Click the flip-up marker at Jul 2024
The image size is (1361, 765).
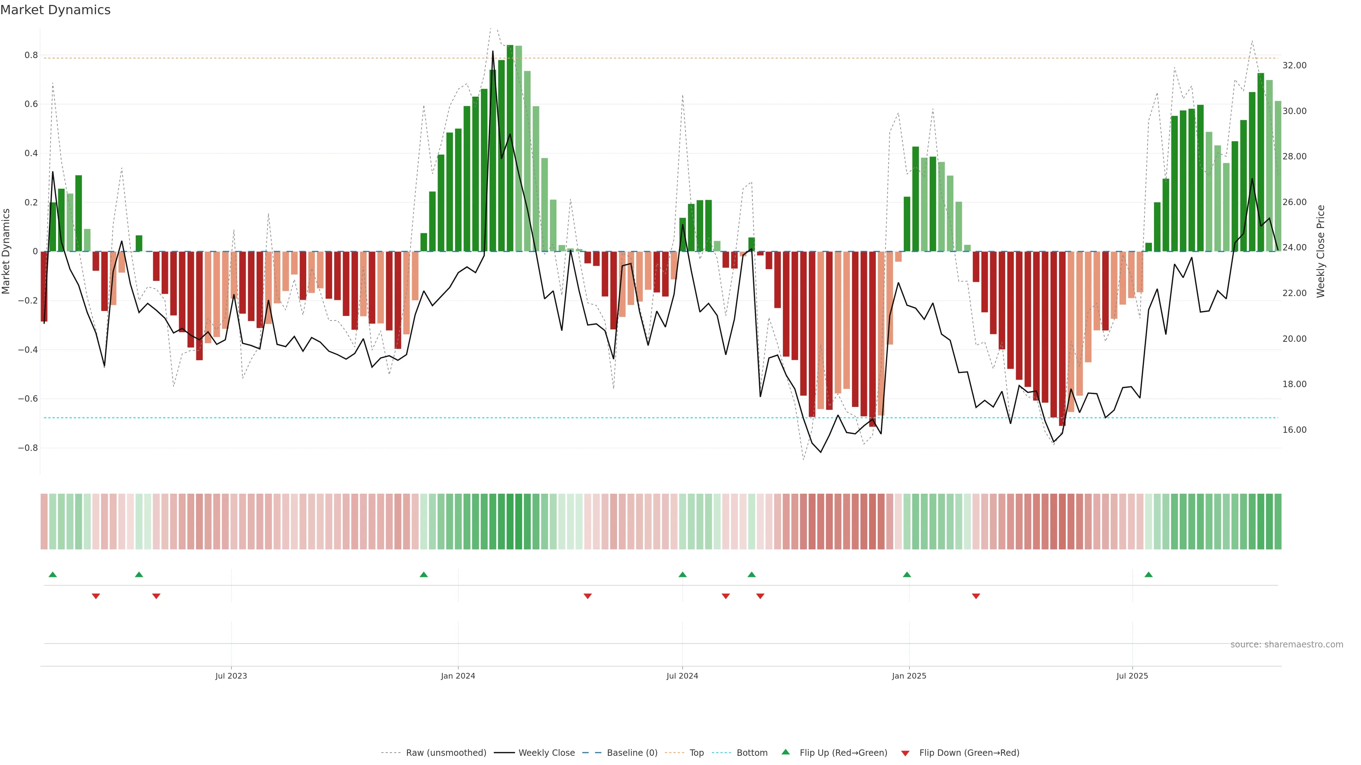tap(683, 574)
